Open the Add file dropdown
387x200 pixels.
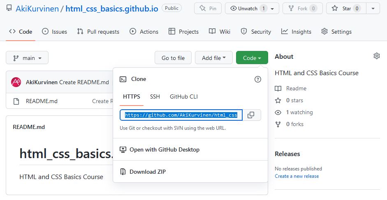point(214,58)
